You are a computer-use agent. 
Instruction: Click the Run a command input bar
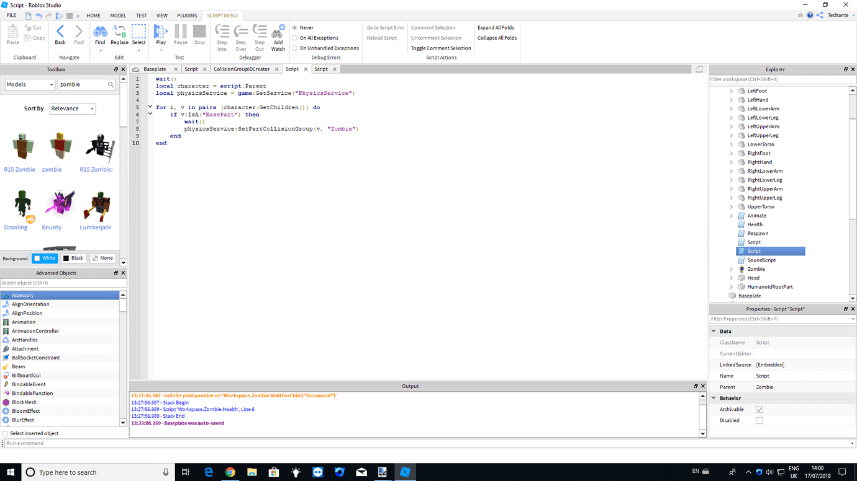pyautogui.click(x=428, y=443)
